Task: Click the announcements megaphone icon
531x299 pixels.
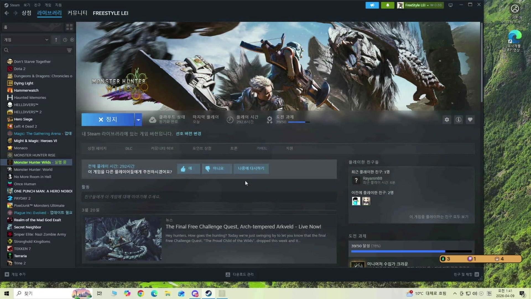Action: [x=372, y=5]
